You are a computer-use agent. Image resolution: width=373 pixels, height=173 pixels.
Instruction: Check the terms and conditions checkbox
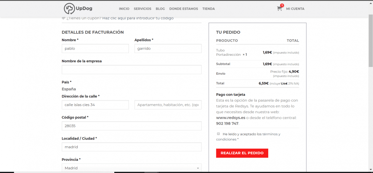point(218,134)
